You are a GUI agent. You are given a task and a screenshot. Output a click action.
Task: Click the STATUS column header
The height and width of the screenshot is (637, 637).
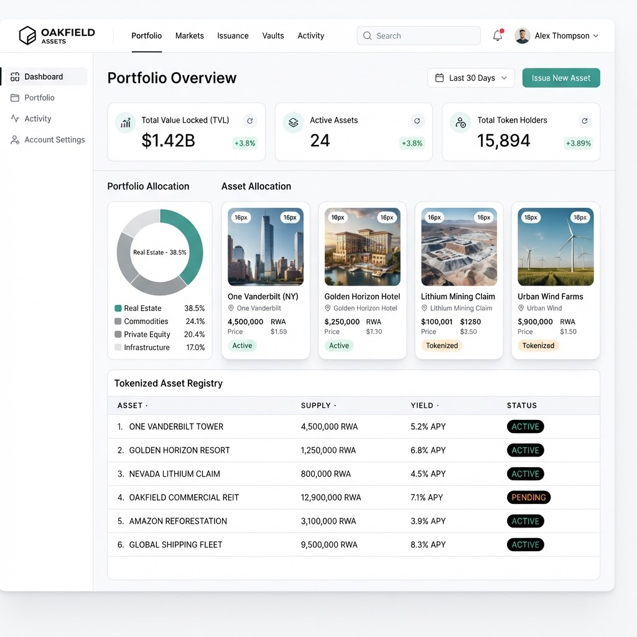coord(522,406)
